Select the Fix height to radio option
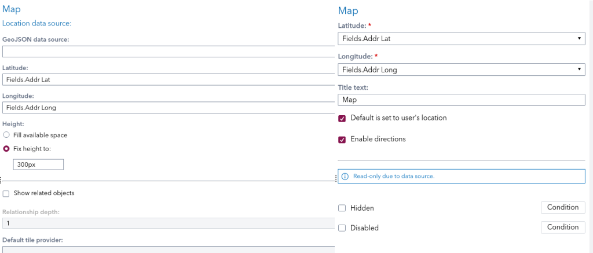593x253 pixels. pos(6,148)
